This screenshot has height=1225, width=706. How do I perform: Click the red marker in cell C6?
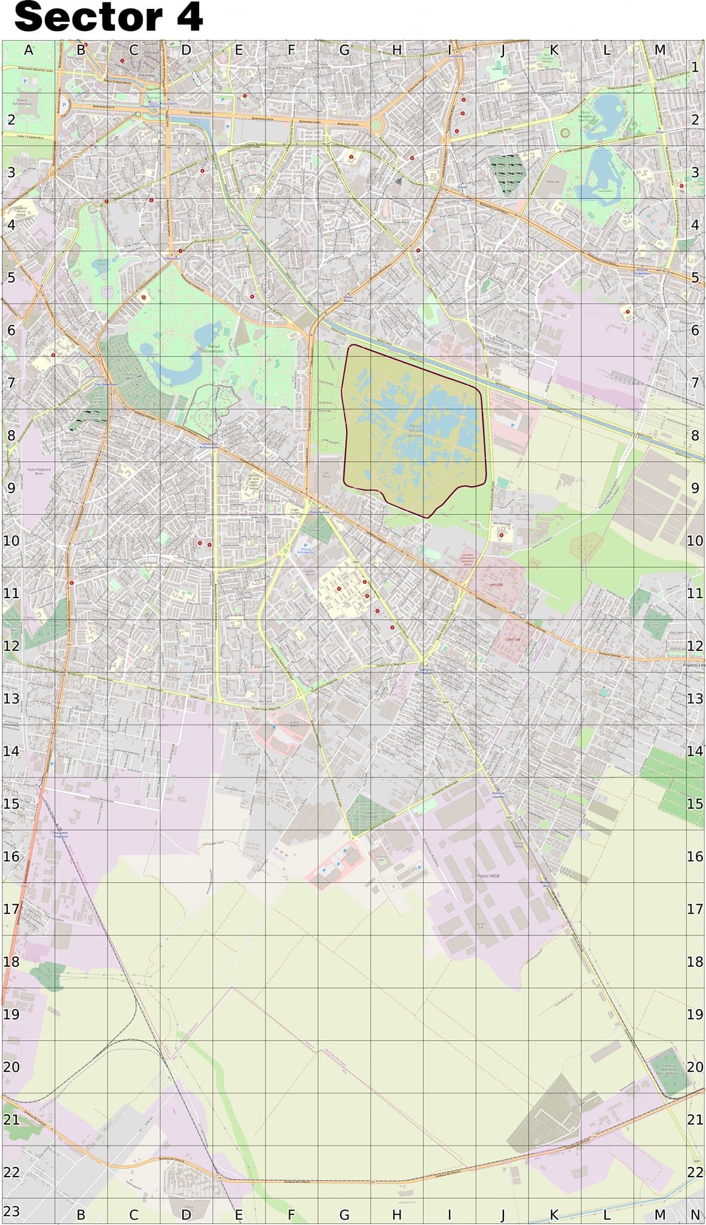click(x=143, y=297)
